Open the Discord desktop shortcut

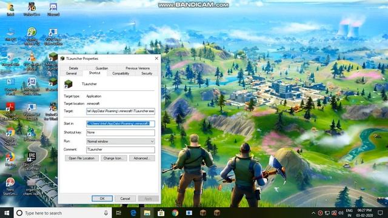point(53,10)
